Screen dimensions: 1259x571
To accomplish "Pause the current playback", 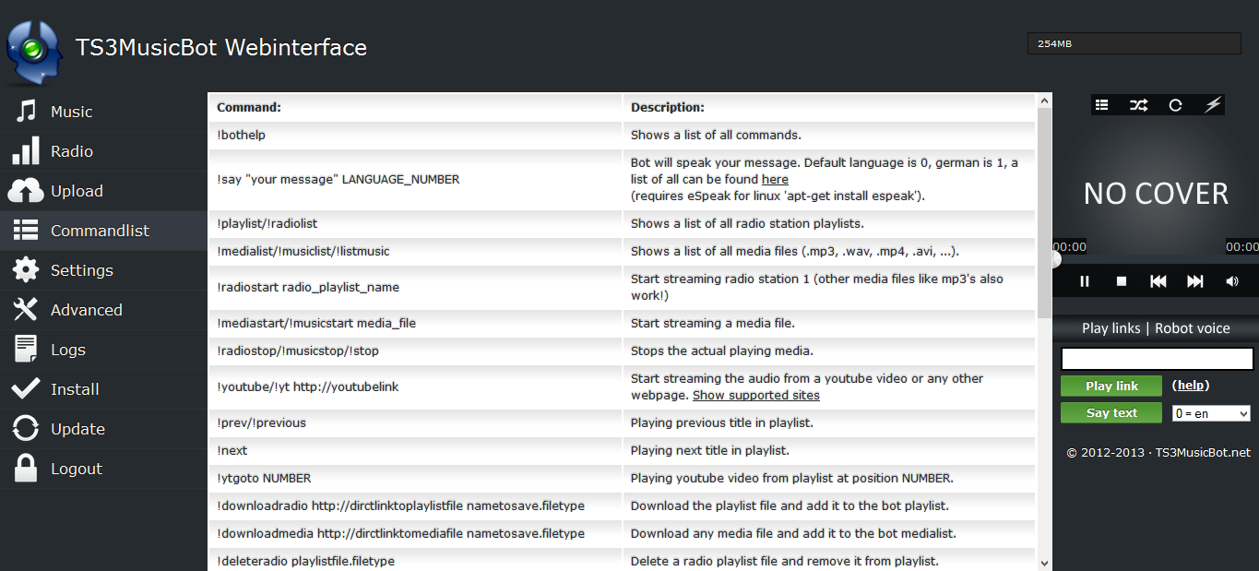I will [x=1085, y=281].
